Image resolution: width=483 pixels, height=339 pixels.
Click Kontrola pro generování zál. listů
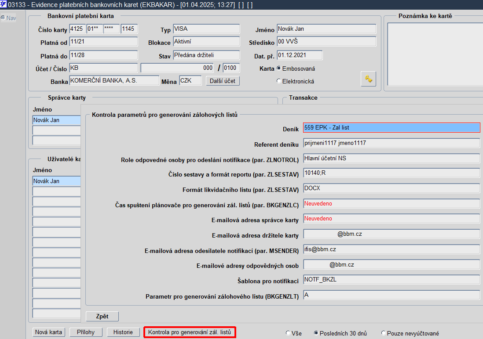[x=190, y=332]
